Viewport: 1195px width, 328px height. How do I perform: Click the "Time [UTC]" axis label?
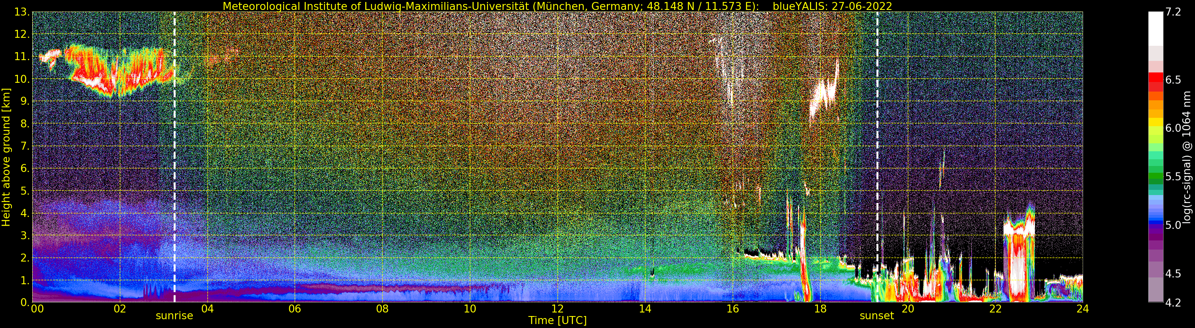click(x=557, y=320)
